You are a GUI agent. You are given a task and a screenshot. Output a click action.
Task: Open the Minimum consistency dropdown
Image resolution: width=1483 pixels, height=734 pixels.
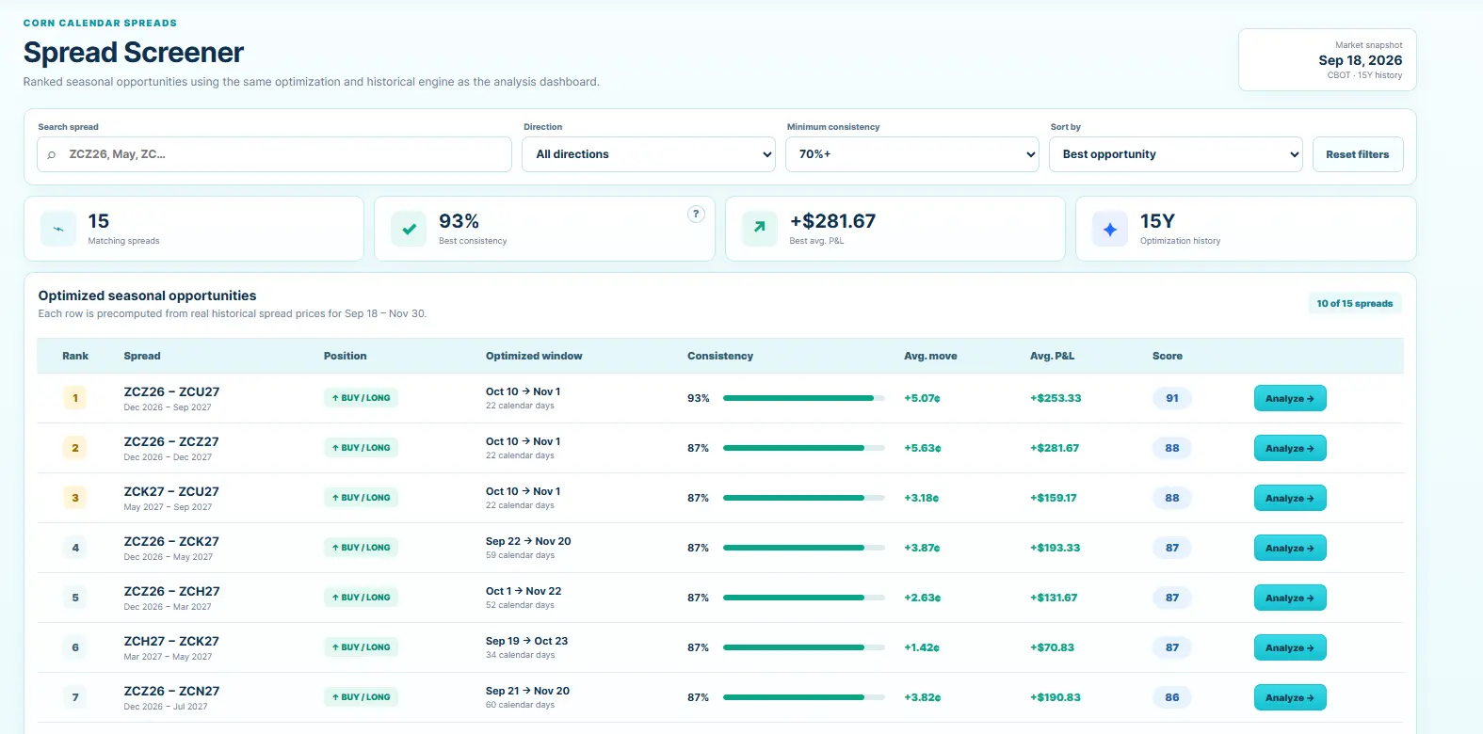coord(912,154)
